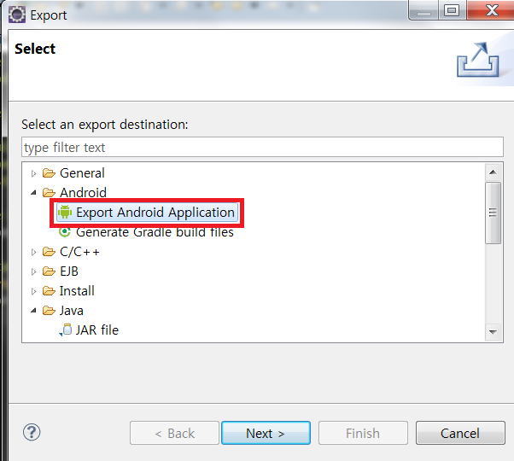The height and width of the screenshot is (461, 514).
Task: Click the Cancel button
Action: point(460,433)
